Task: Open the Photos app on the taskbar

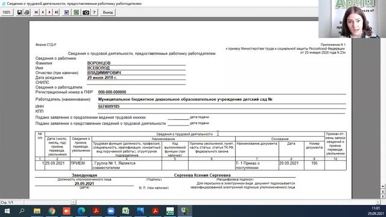Action: 141,211
